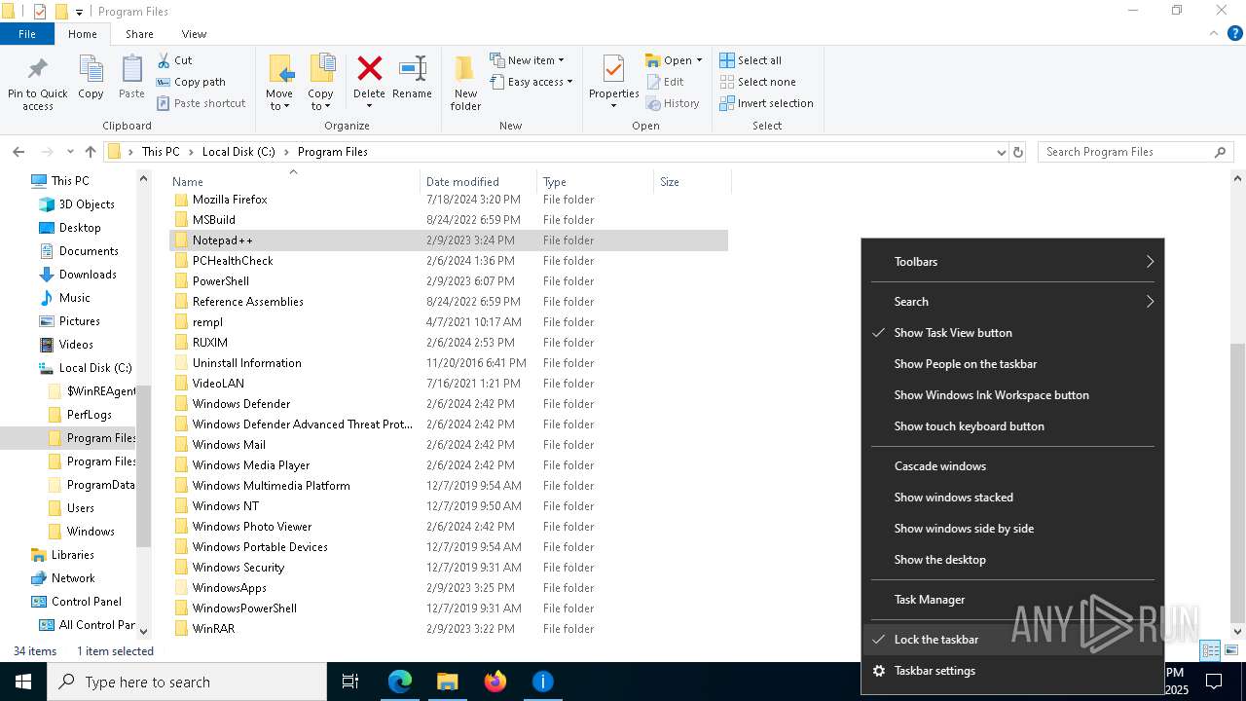Enable Show Windows Ink Workspace button
This screenshot has width=1246, height=701.
[x=1012, y=395]
